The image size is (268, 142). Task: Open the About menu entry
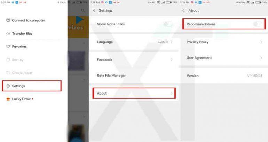coord(134,93)
